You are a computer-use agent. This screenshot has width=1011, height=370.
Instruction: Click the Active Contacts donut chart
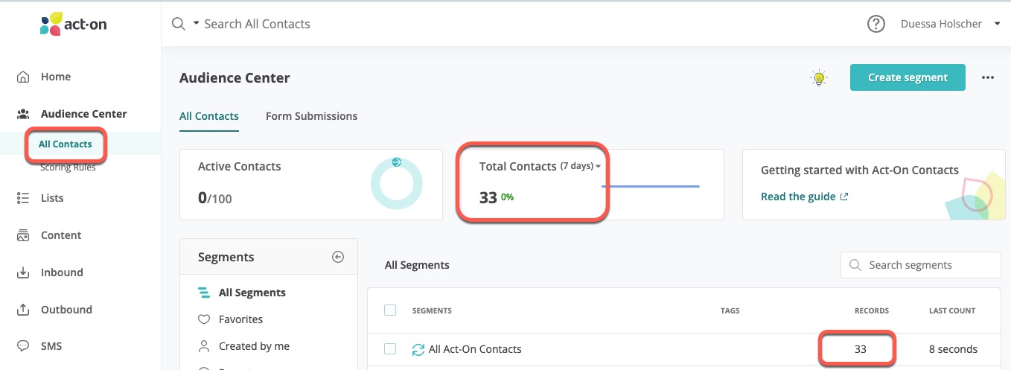(x=396, y=183)
